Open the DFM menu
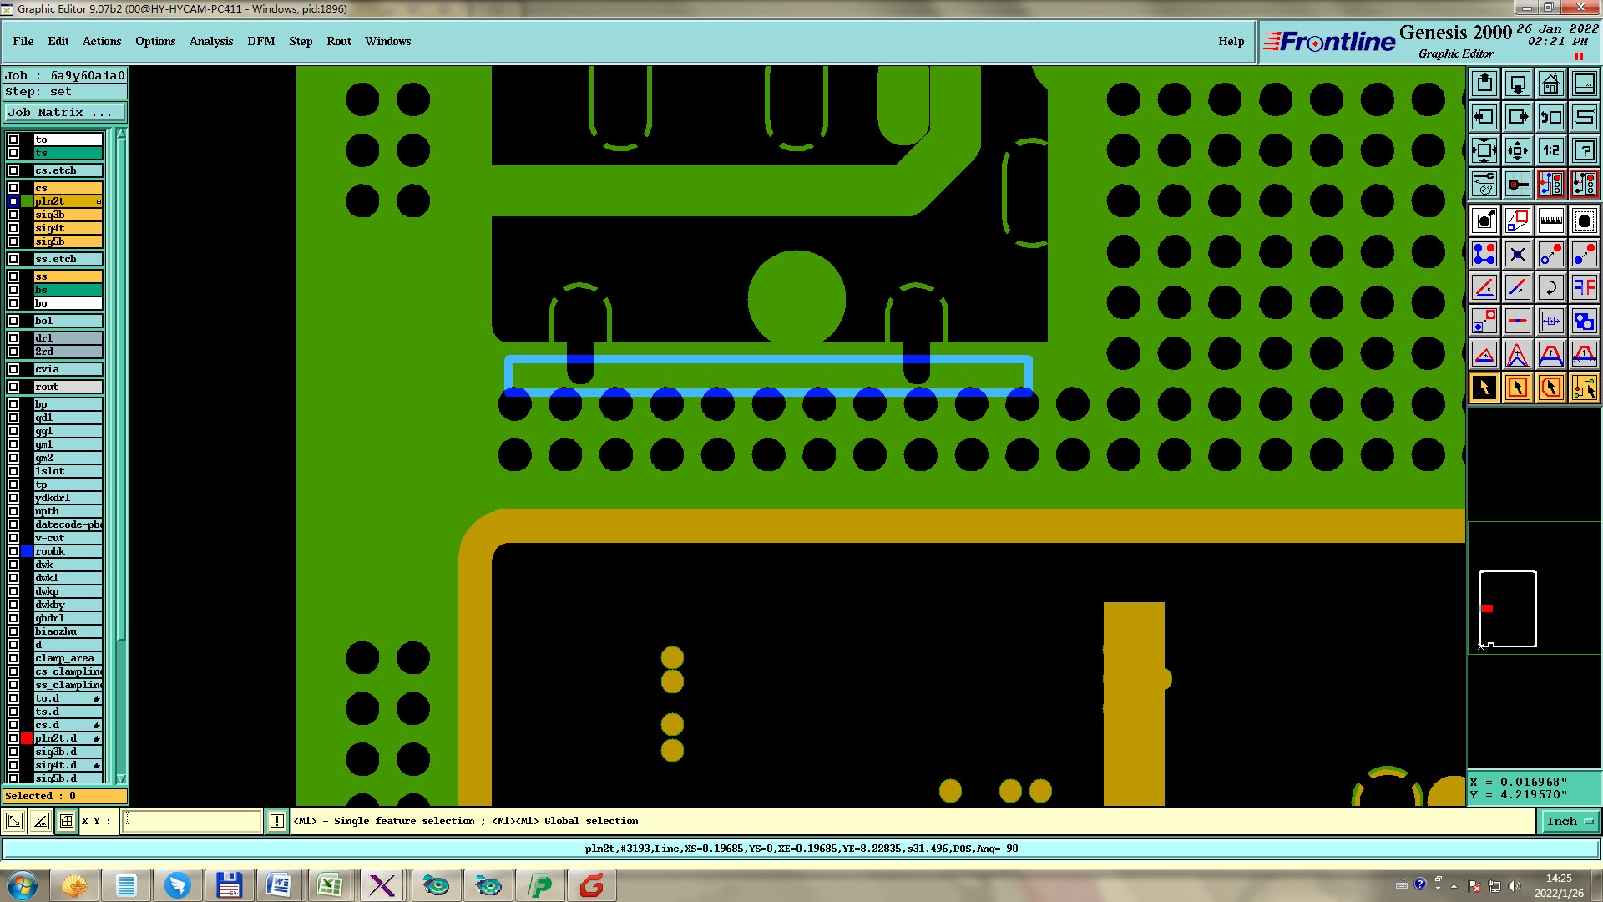 coord(261,41)
